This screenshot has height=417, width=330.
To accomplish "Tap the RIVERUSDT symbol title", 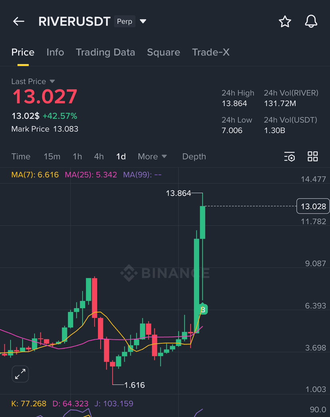I will (74, 21).
